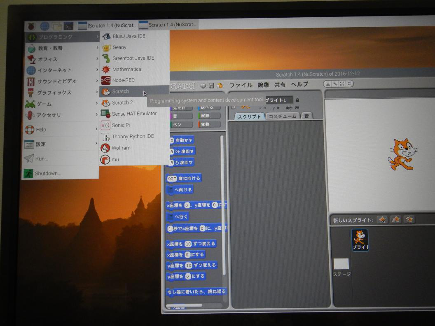The height and width of the screenshot is (326, 435).
Task: Open the ファイル menu in Scratch
Action: point(241,85)
